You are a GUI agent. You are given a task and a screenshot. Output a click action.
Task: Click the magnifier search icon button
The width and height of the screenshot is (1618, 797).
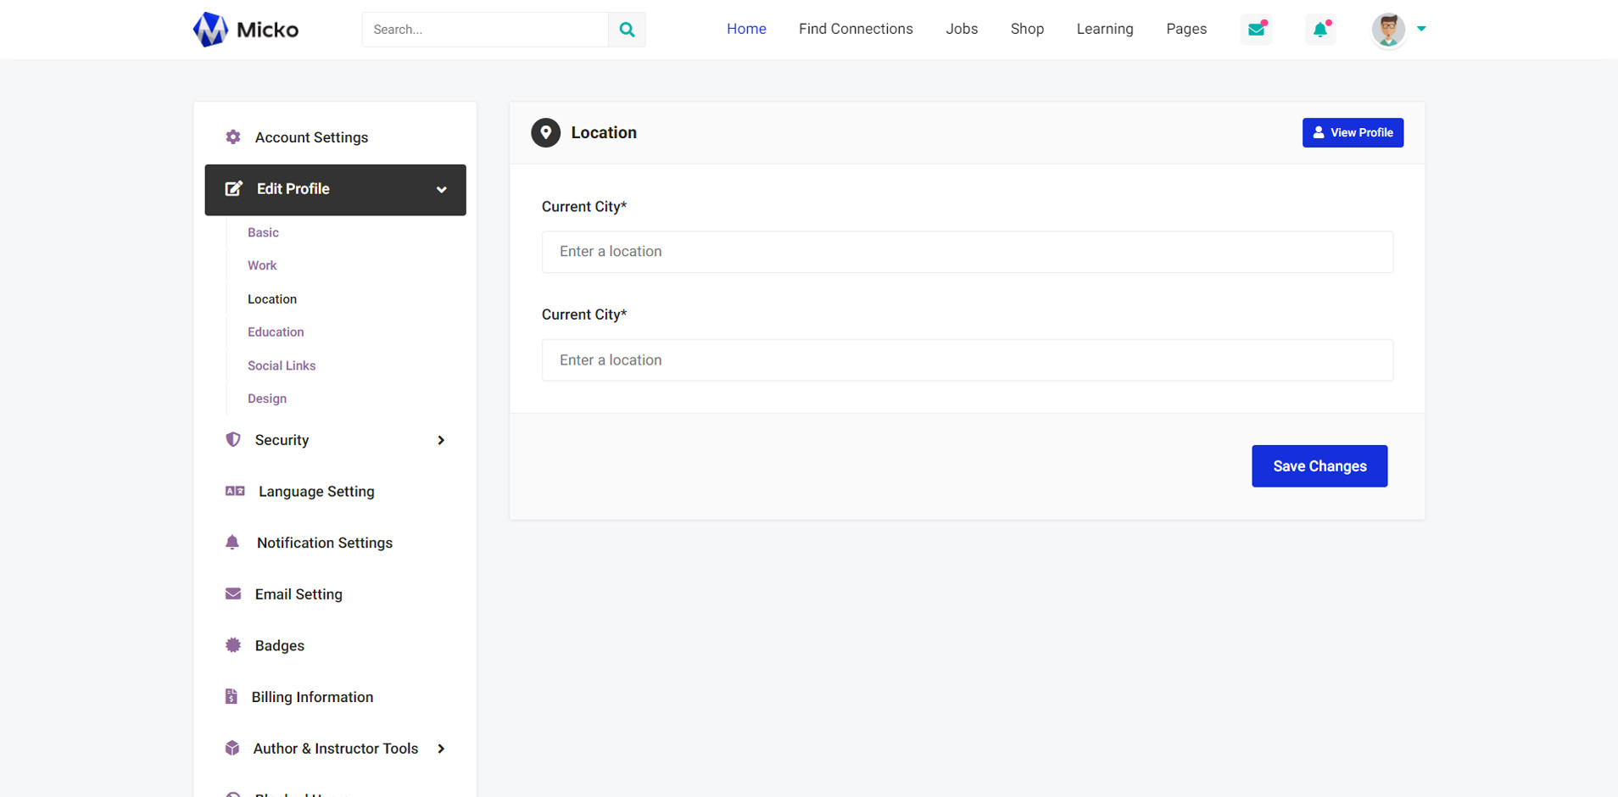pyautogui.click(x=627, y=30)
